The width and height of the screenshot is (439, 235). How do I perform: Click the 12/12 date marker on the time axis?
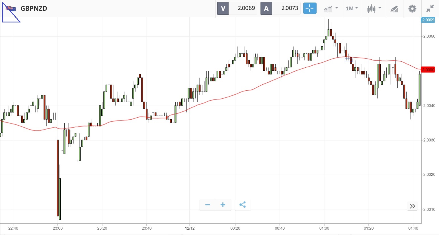190,228
